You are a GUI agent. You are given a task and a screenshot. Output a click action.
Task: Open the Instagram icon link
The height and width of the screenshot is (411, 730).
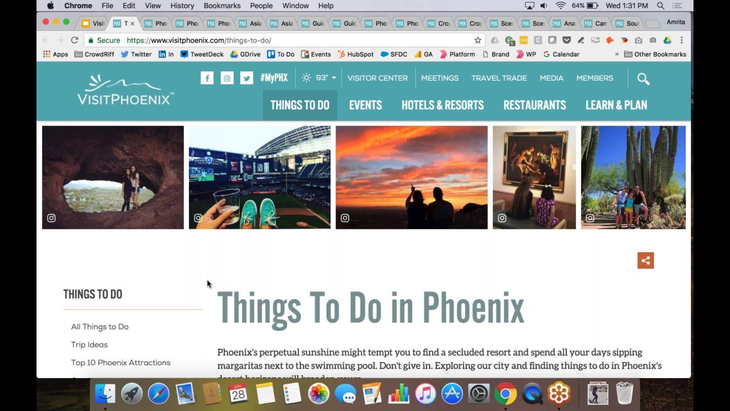(227, 78)
